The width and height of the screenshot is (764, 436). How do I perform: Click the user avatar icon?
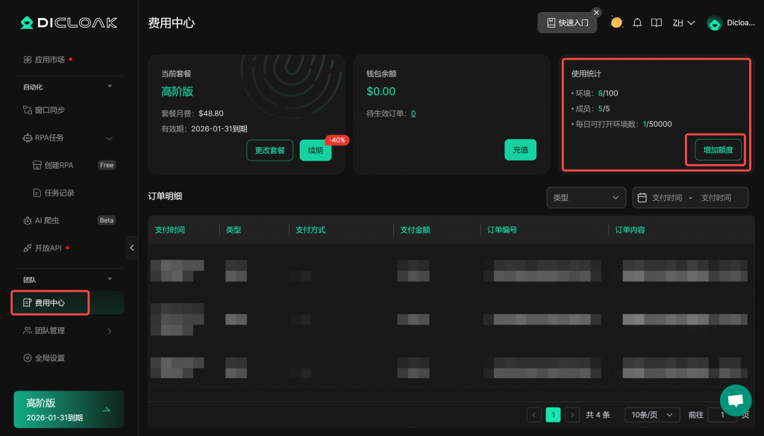pos(714,23)
